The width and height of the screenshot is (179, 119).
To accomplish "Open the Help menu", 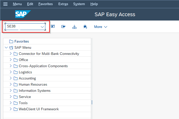I will [94, 4].
